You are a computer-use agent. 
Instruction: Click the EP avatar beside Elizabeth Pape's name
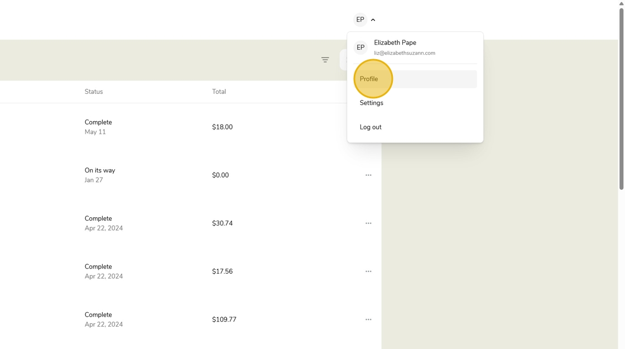[360, 47]
